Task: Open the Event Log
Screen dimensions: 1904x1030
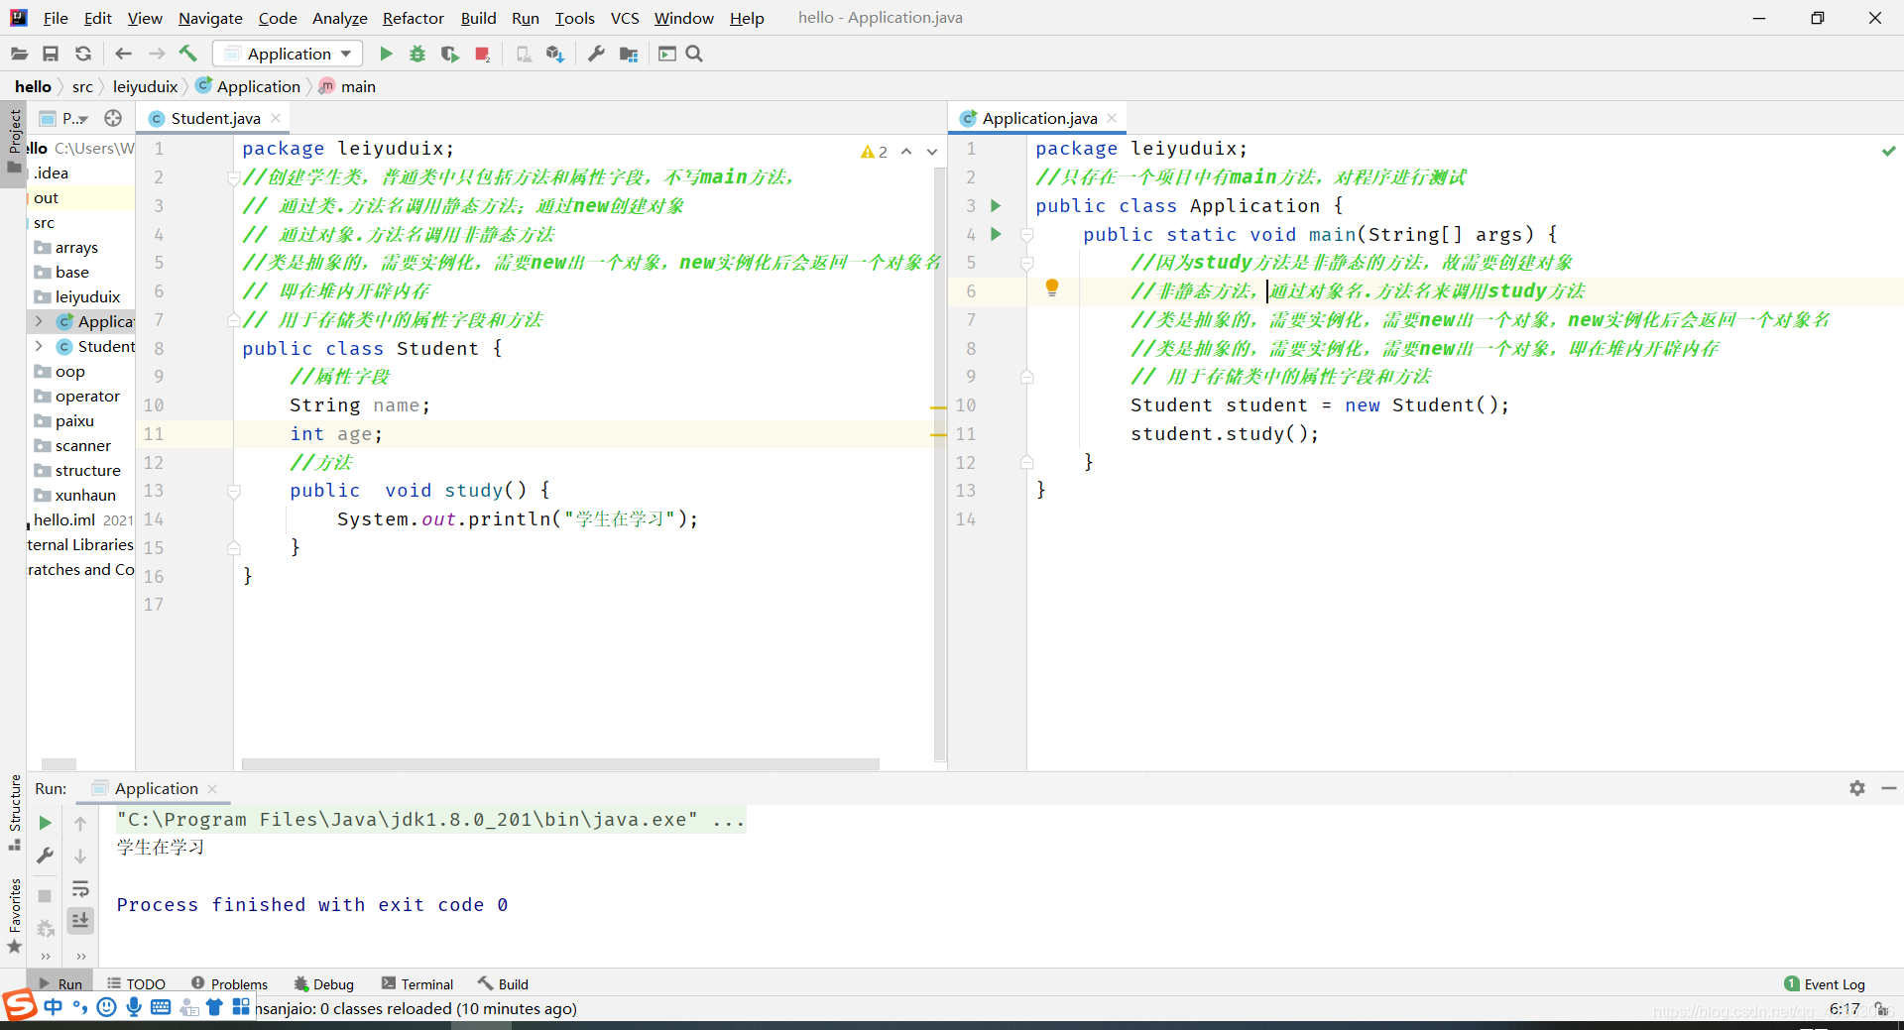Action: (1825, 984)
